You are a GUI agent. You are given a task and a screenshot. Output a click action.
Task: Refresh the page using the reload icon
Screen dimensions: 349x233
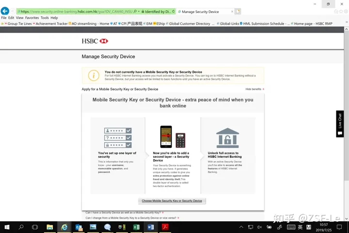pyautogui.click(x=174, y=11)
